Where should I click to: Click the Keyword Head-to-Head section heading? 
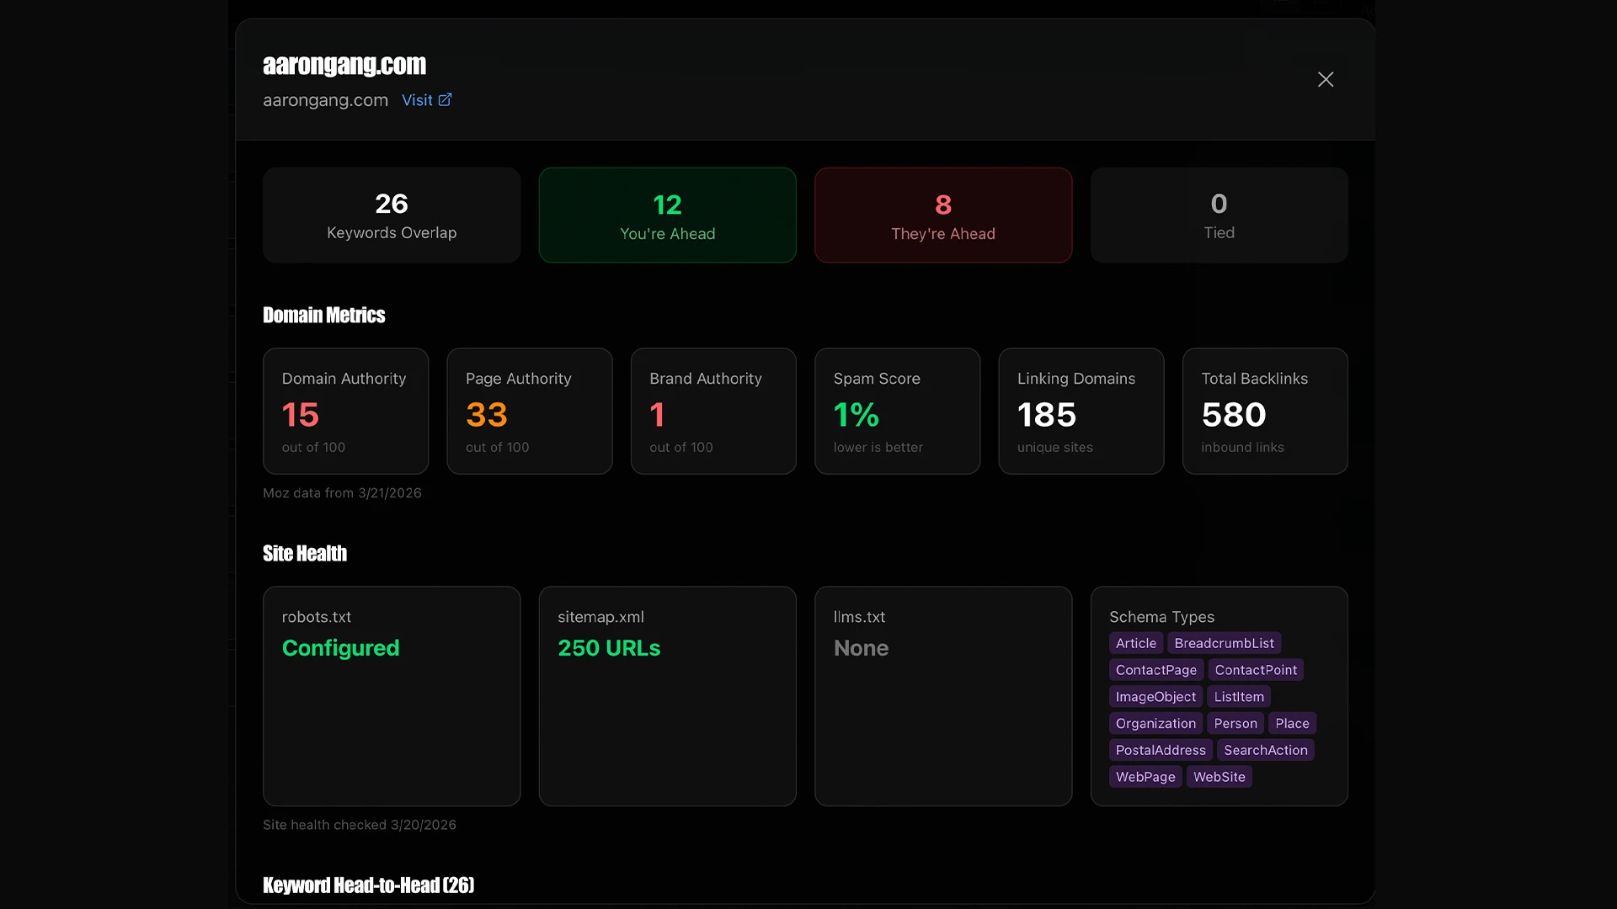coord(368,885)
